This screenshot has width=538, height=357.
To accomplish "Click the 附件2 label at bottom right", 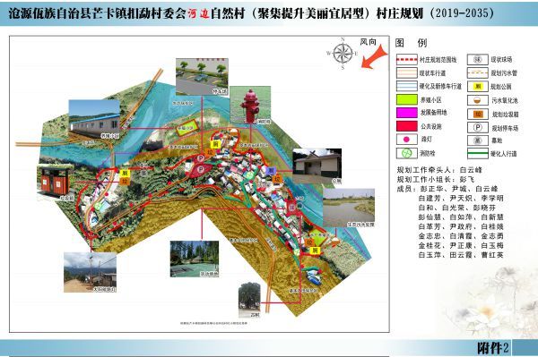I will 493,348.
